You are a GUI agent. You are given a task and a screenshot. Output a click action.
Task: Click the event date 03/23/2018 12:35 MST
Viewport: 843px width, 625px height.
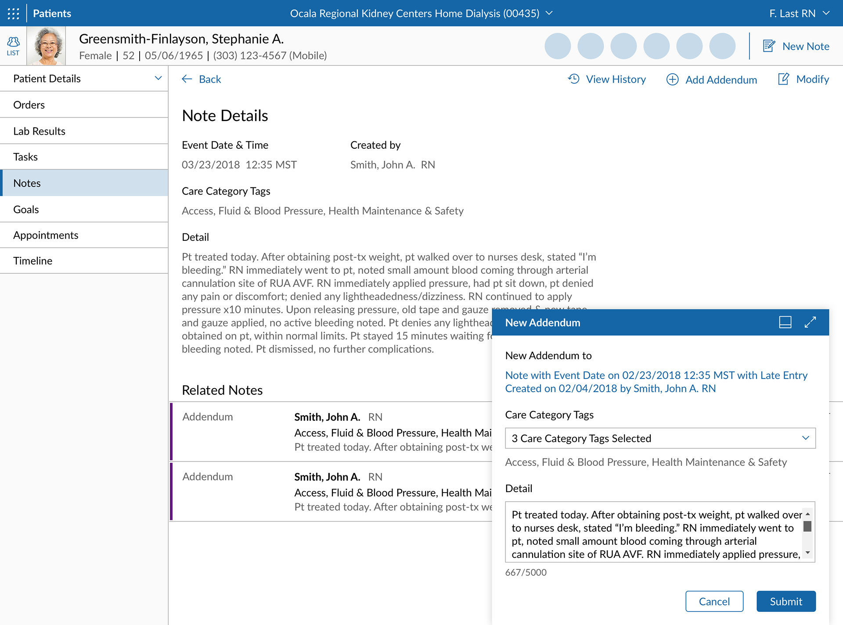point(239,164)
